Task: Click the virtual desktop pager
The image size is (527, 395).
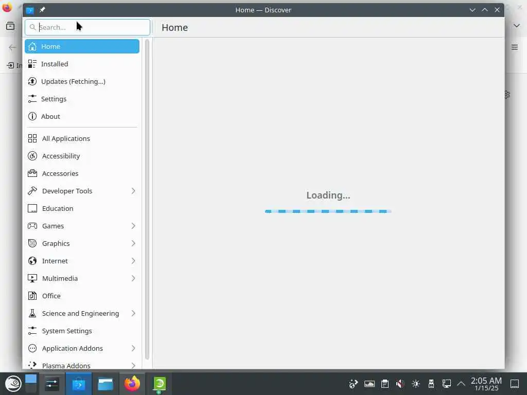Action: click(31, 384)
